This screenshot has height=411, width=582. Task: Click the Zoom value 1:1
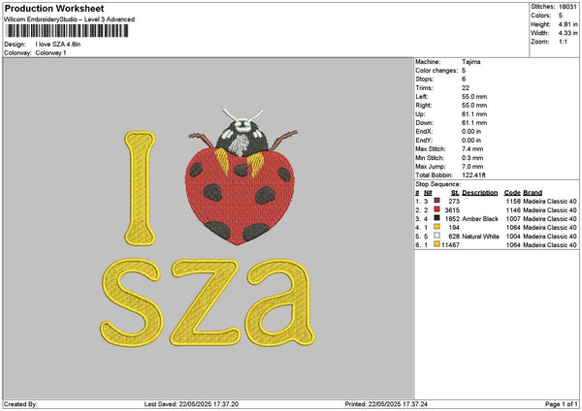coord(563,42)
